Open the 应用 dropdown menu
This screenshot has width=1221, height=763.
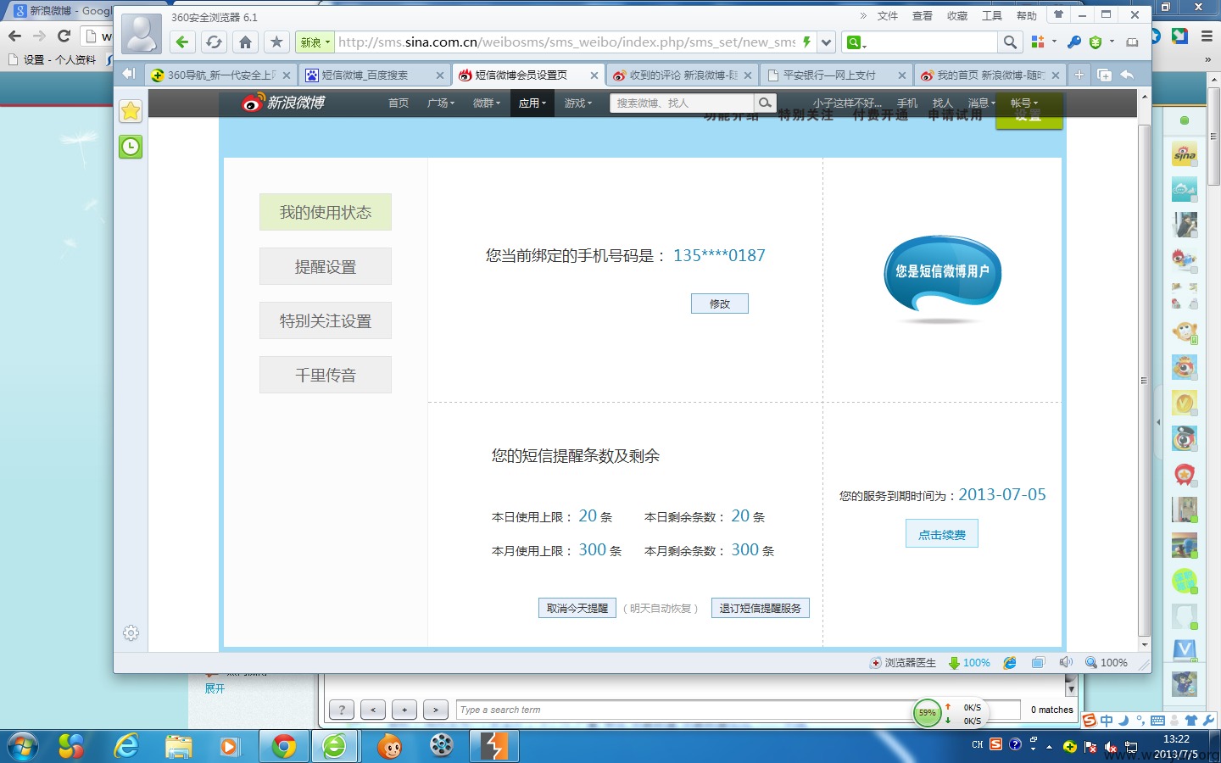click(x=532, y=103)
